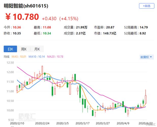Click the 10.50 y-axis label

coord(10,101)
